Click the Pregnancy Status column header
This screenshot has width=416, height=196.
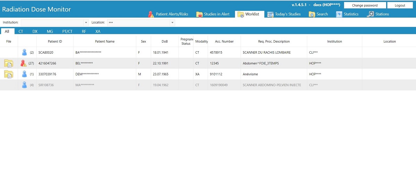[186, 42]
